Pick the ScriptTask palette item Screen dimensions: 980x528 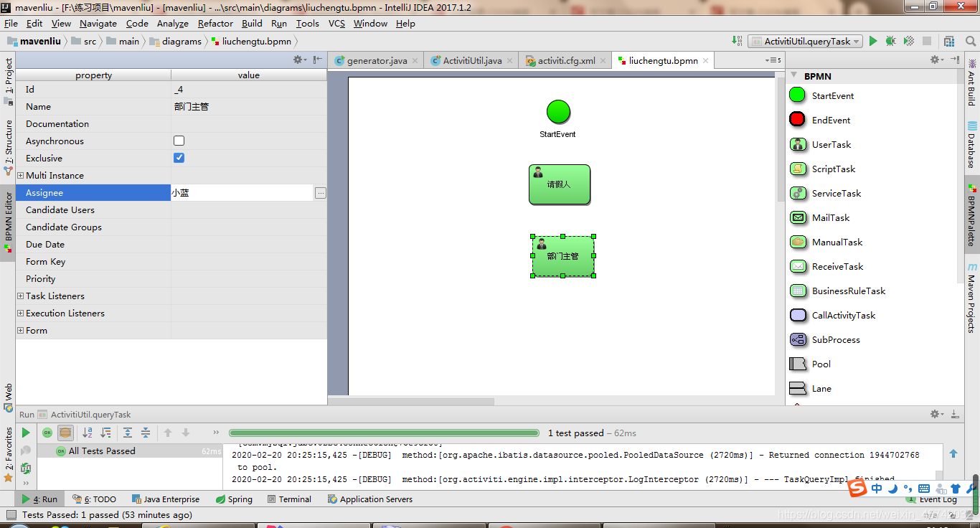click(x=822, y=169)
